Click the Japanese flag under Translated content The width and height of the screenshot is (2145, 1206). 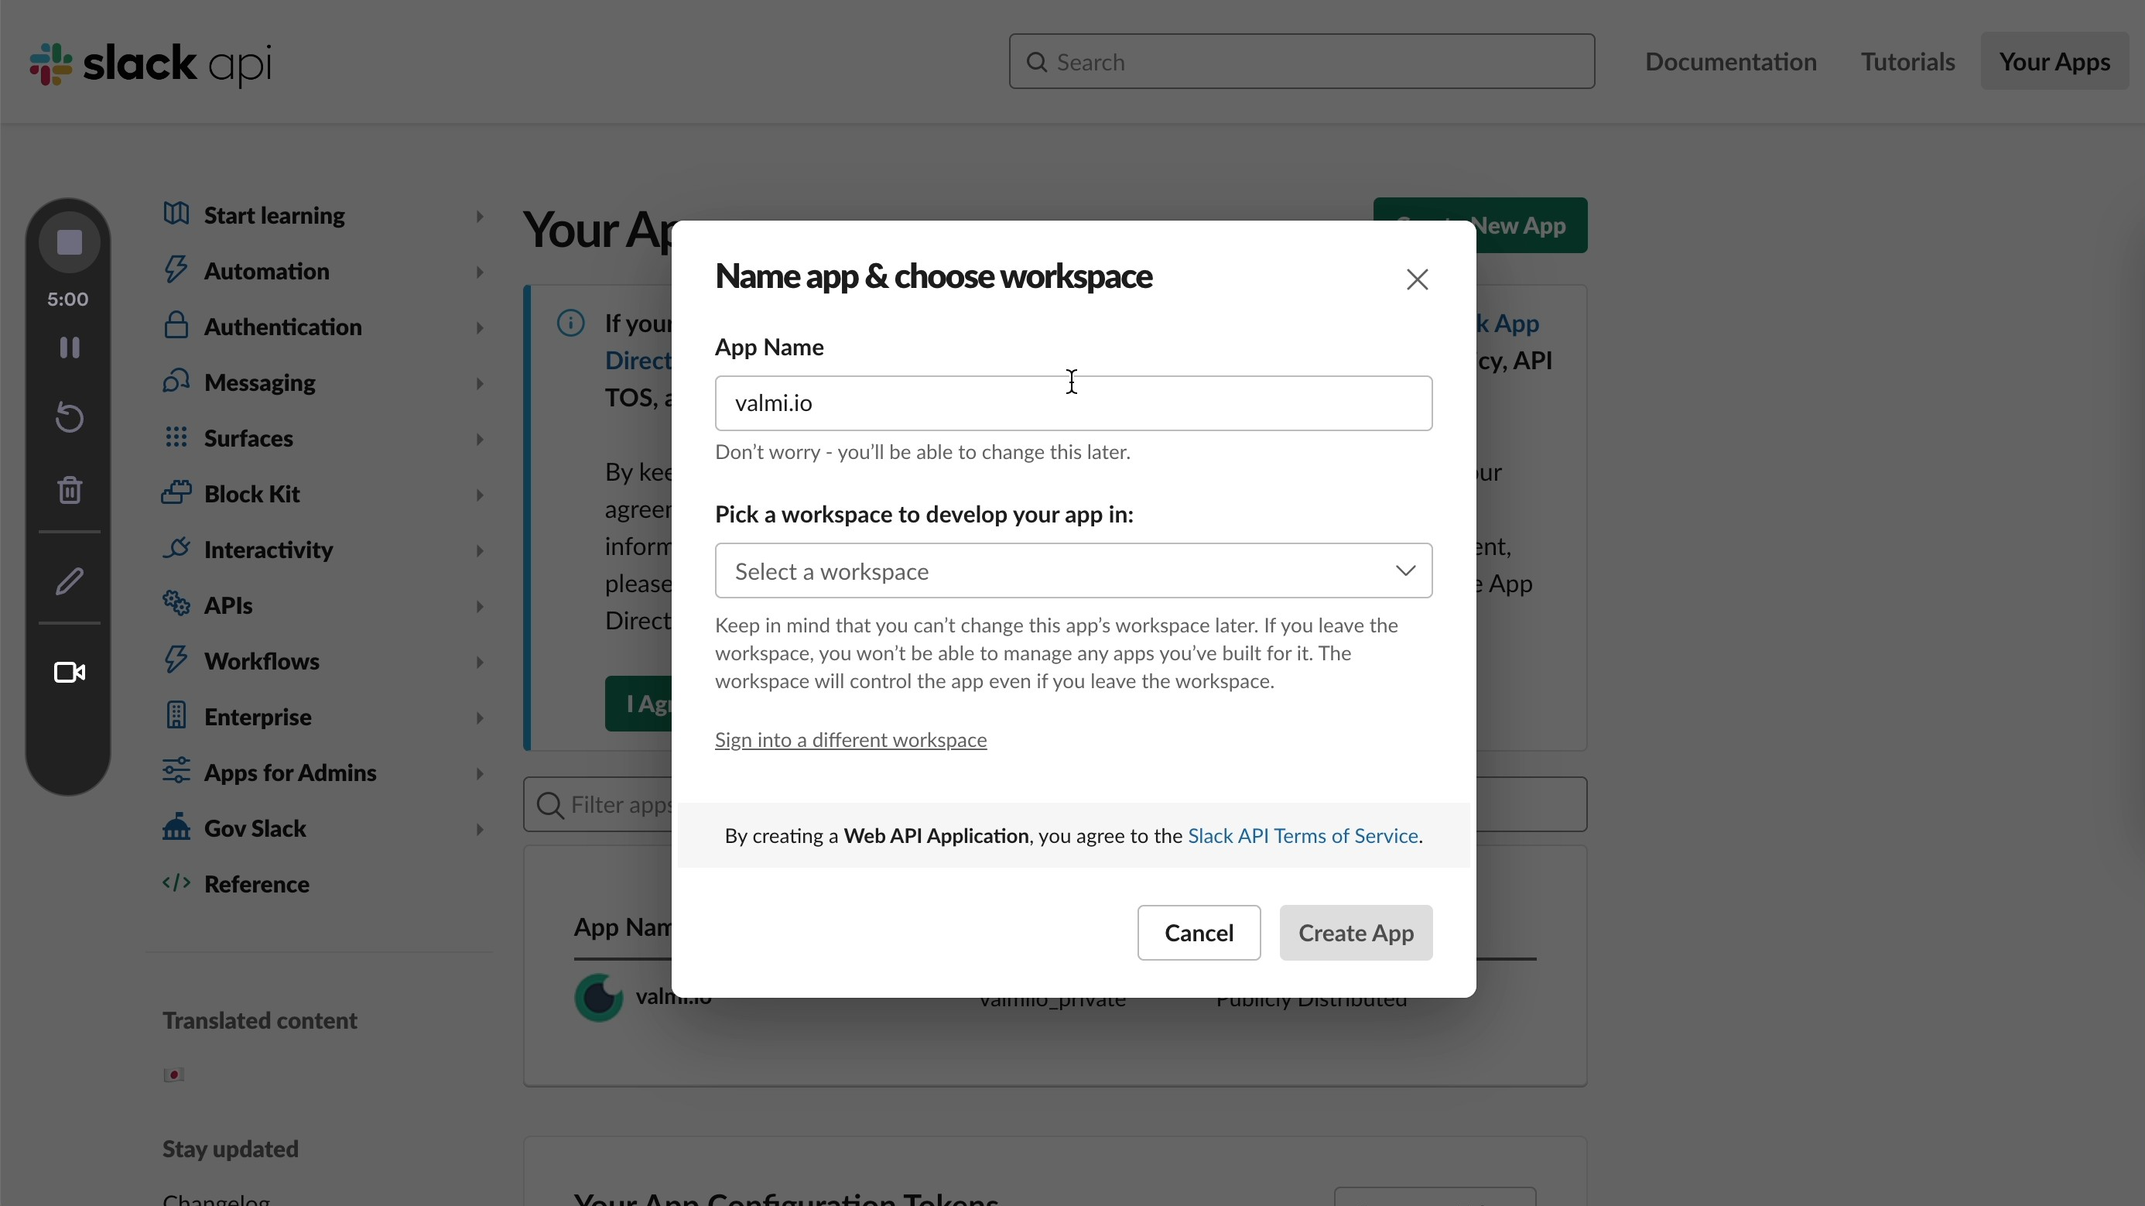[174, 1075]
